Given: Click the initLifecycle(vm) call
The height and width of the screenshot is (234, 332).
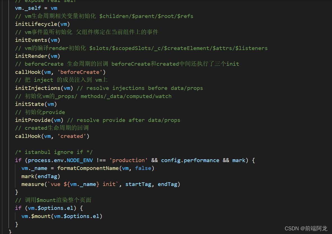Looking at the screenshot, I should tap(42, 24).
